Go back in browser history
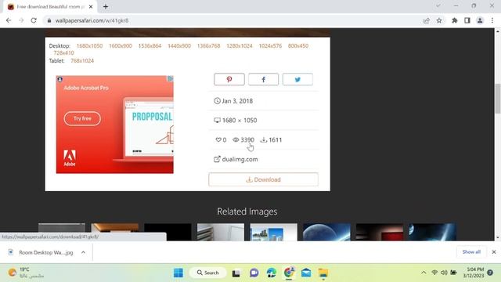 pyautogui.click(x=9, y=20)
